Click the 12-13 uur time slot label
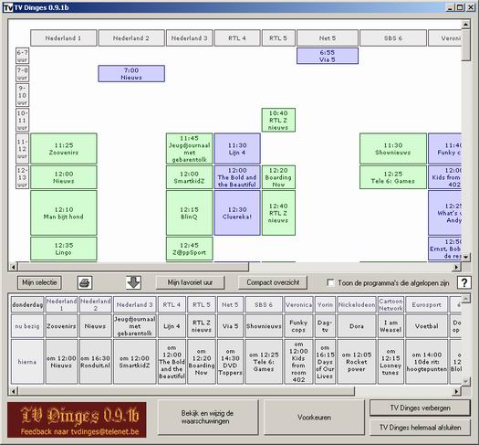 22,177
